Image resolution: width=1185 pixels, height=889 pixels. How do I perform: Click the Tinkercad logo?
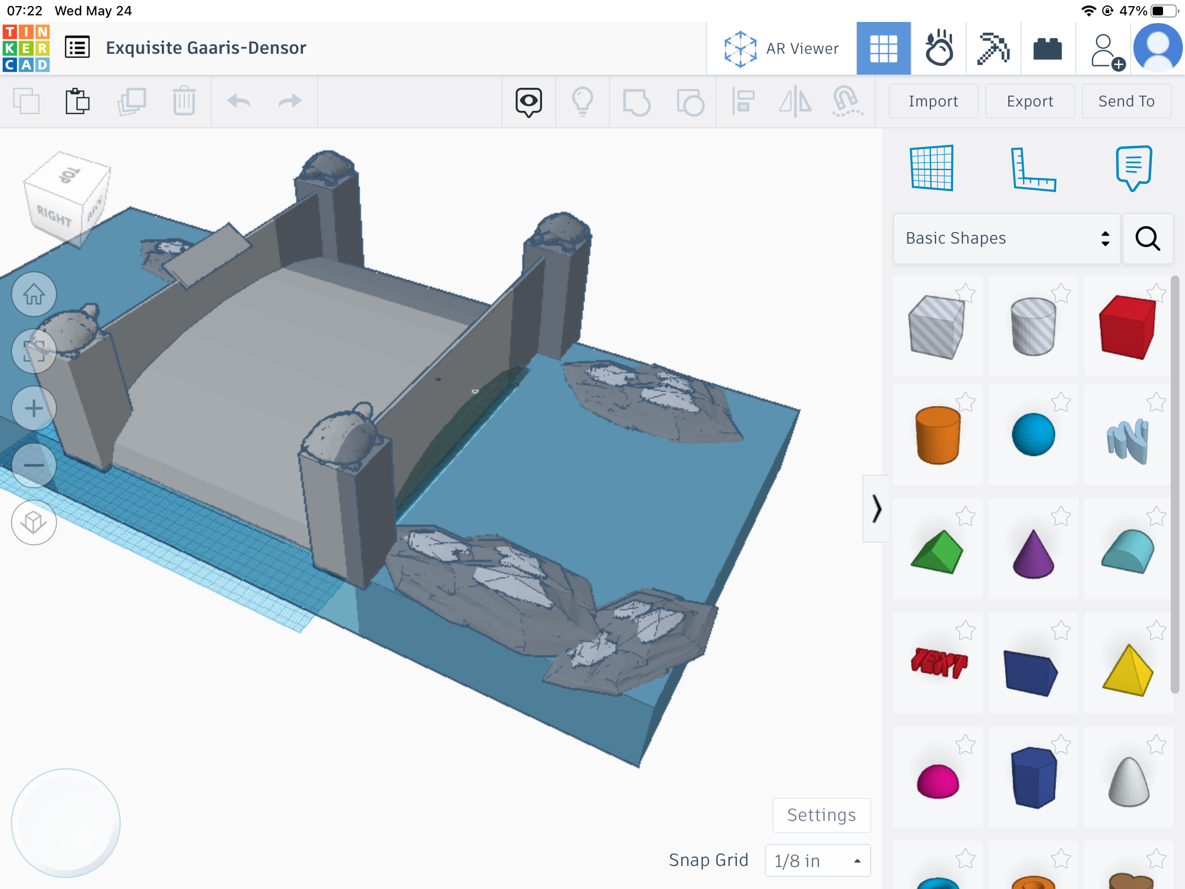[26, 48]
